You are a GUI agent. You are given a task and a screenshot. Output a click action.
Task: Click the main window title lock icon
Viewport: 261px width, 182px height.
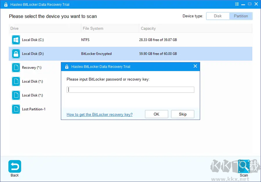click(x=6, y=4)
